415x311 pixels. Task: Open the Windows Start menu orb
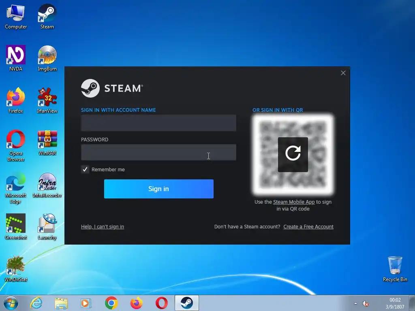pos(11,303)
